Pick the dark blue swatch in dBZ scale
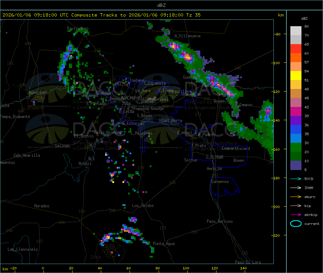 coord(296,129)
